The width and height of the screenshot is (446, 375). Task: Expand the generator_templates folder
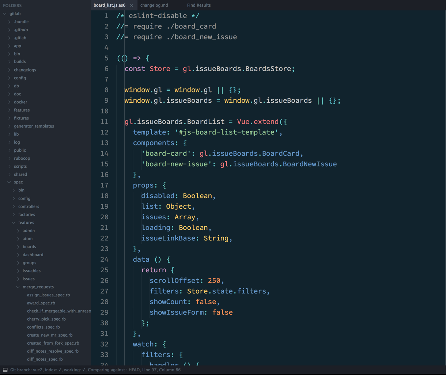[10, 126]
